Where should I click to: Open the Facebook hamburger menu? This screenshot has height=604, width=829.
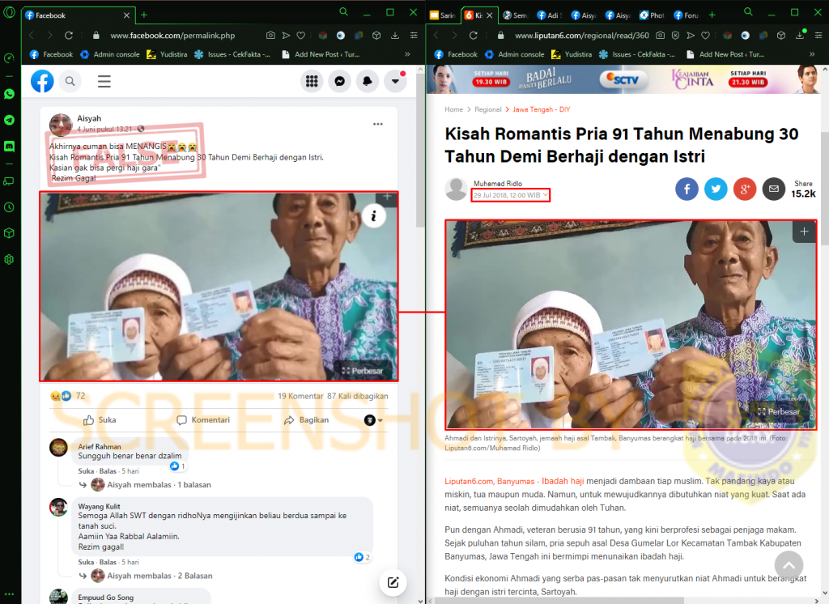click(x=104, y=82)
